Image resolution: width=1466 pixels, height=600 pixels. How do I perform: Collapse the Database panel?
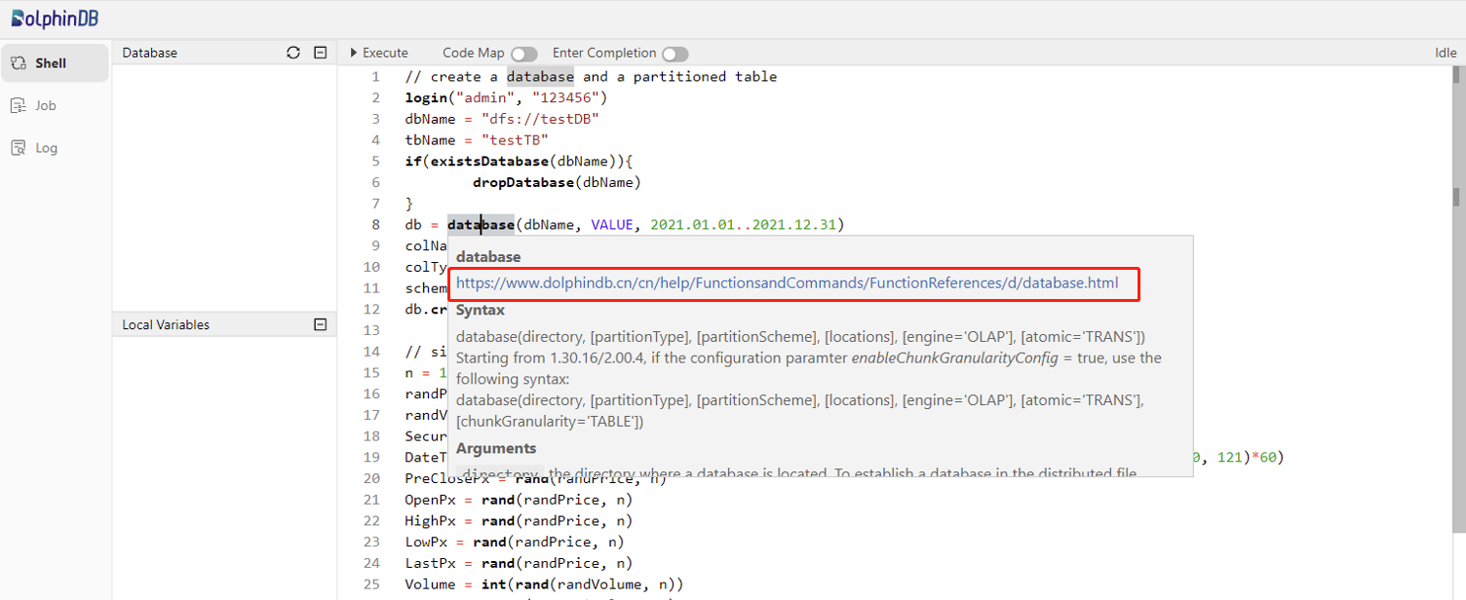320,53
